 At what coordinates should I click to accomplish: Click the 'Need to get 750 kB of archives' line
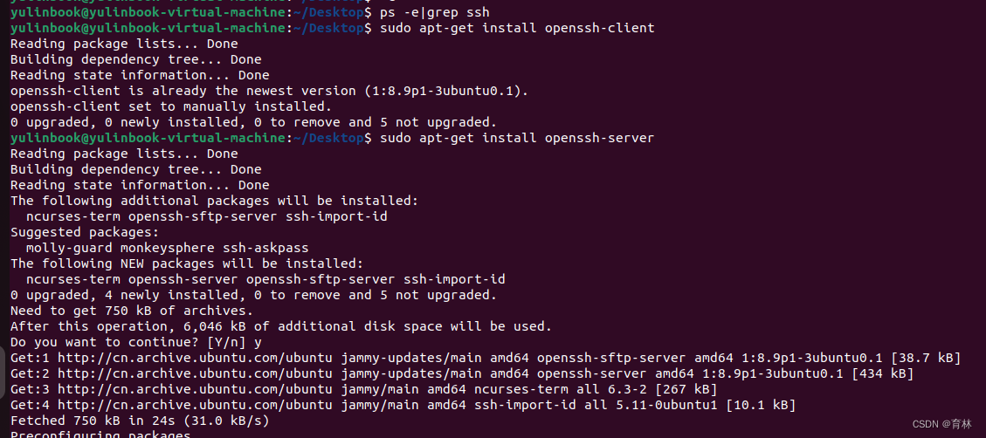point(131,311)
